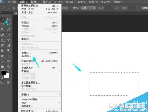Open the 窗口(W) menu
This screenshot has width=148, height=112.
106,2
